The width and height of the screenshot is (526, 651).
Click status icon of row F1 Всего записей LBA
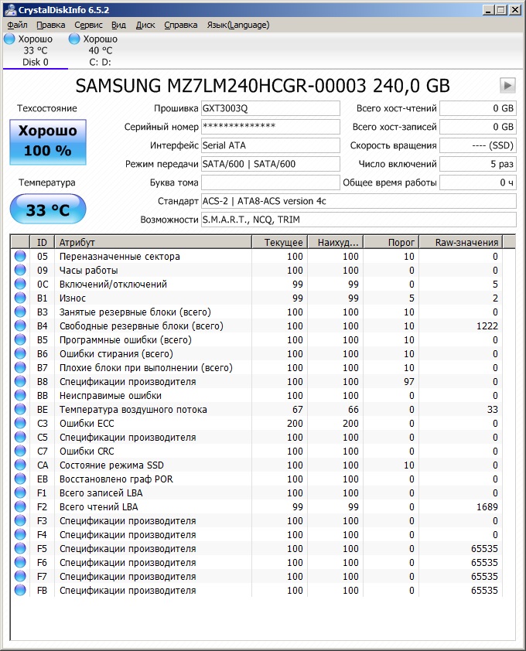[20, 493]
